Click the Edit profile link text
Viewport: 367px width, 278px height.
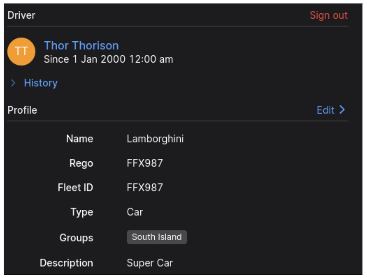(325, 110)
